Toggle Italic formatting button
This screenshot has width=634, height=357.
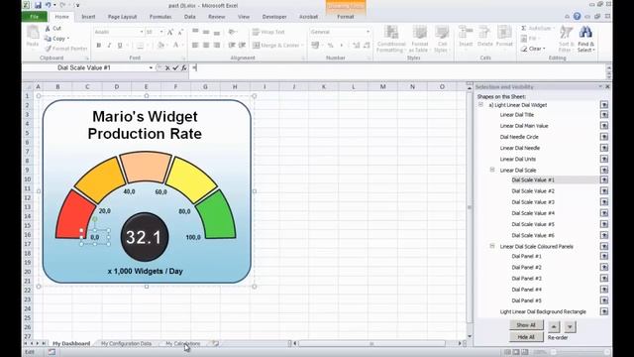click(x=109, y=46)
